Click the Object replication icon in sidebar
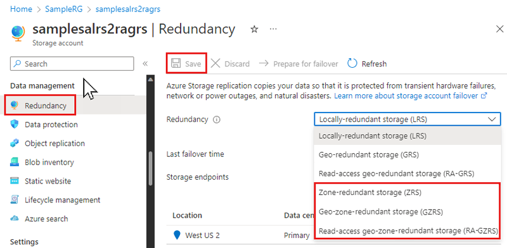 point(15,143)
